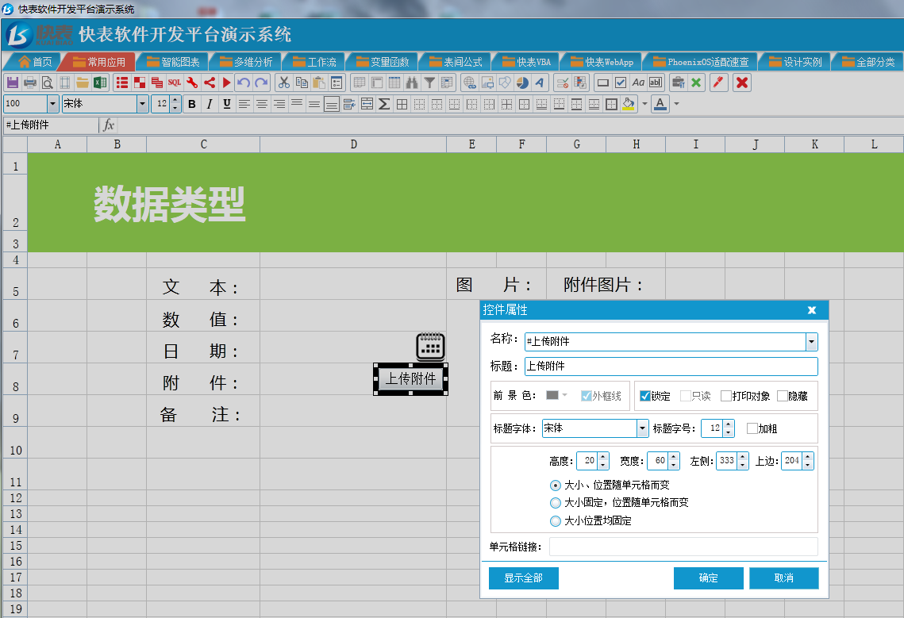Viewport: 904px width, 618px height.
Task: Click the Copy icon
Action: [x=301, y=83]
